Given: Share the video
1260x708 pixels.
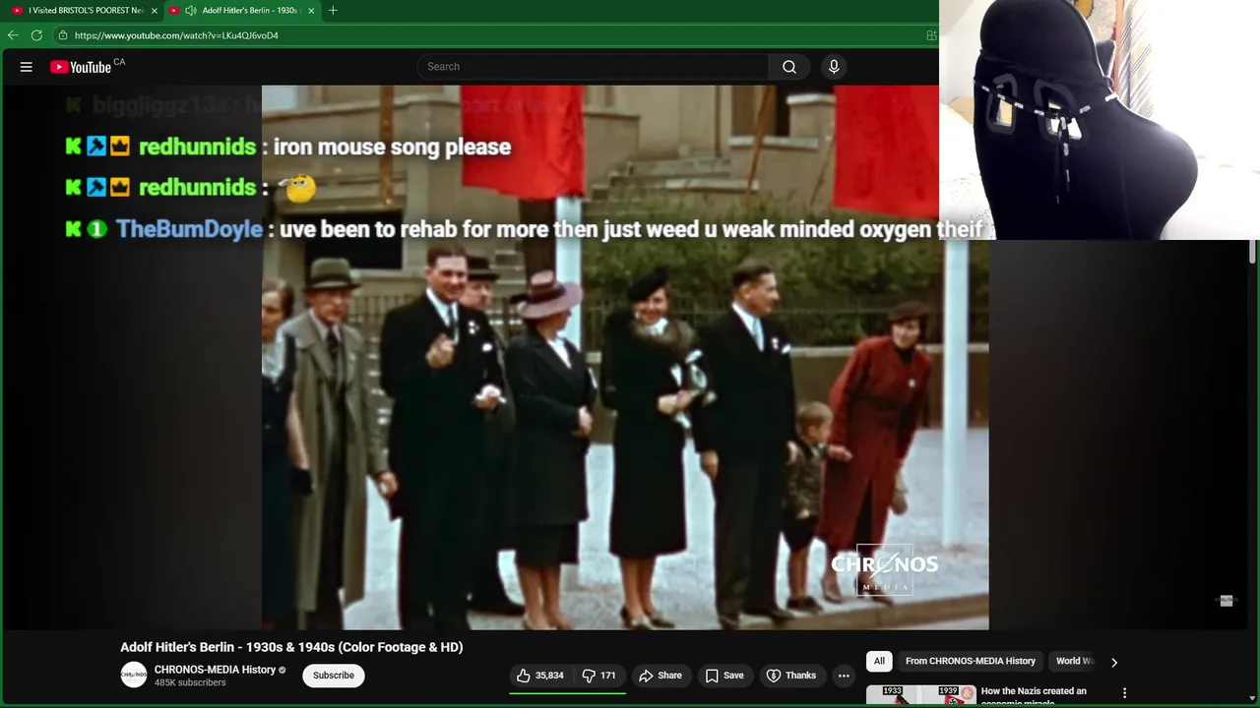Looking at the screenshot, I should click(661, 676).
